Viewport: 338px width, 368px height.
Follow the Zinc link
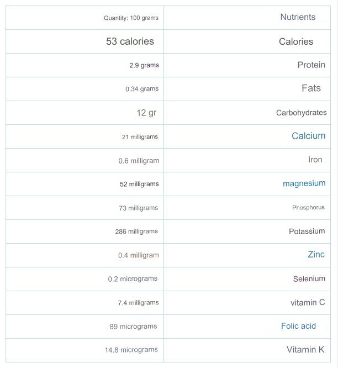316,255
